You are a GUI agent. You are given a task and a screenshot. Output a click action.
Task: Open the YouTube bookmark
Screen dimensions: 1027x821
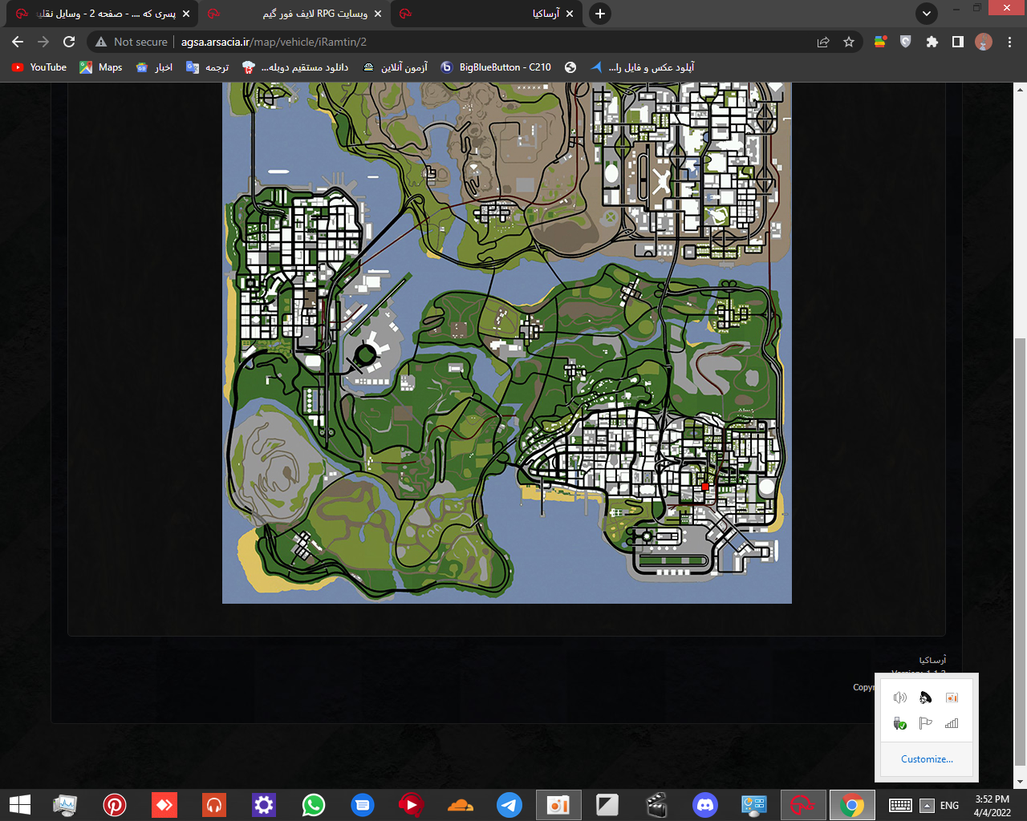(39, 67)
